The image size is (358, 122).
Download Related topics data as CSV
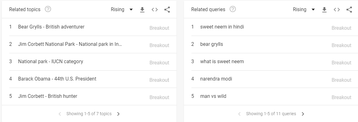[142, 10]
